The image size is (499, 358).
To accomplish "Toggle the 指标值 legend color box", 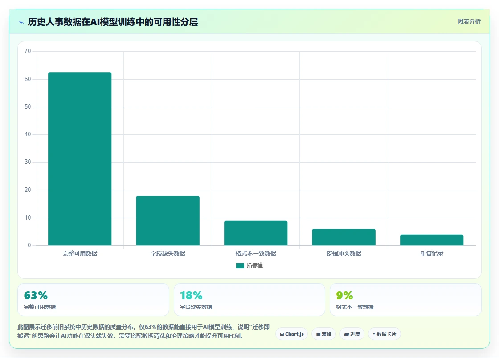I will click(x=240, y=265).
